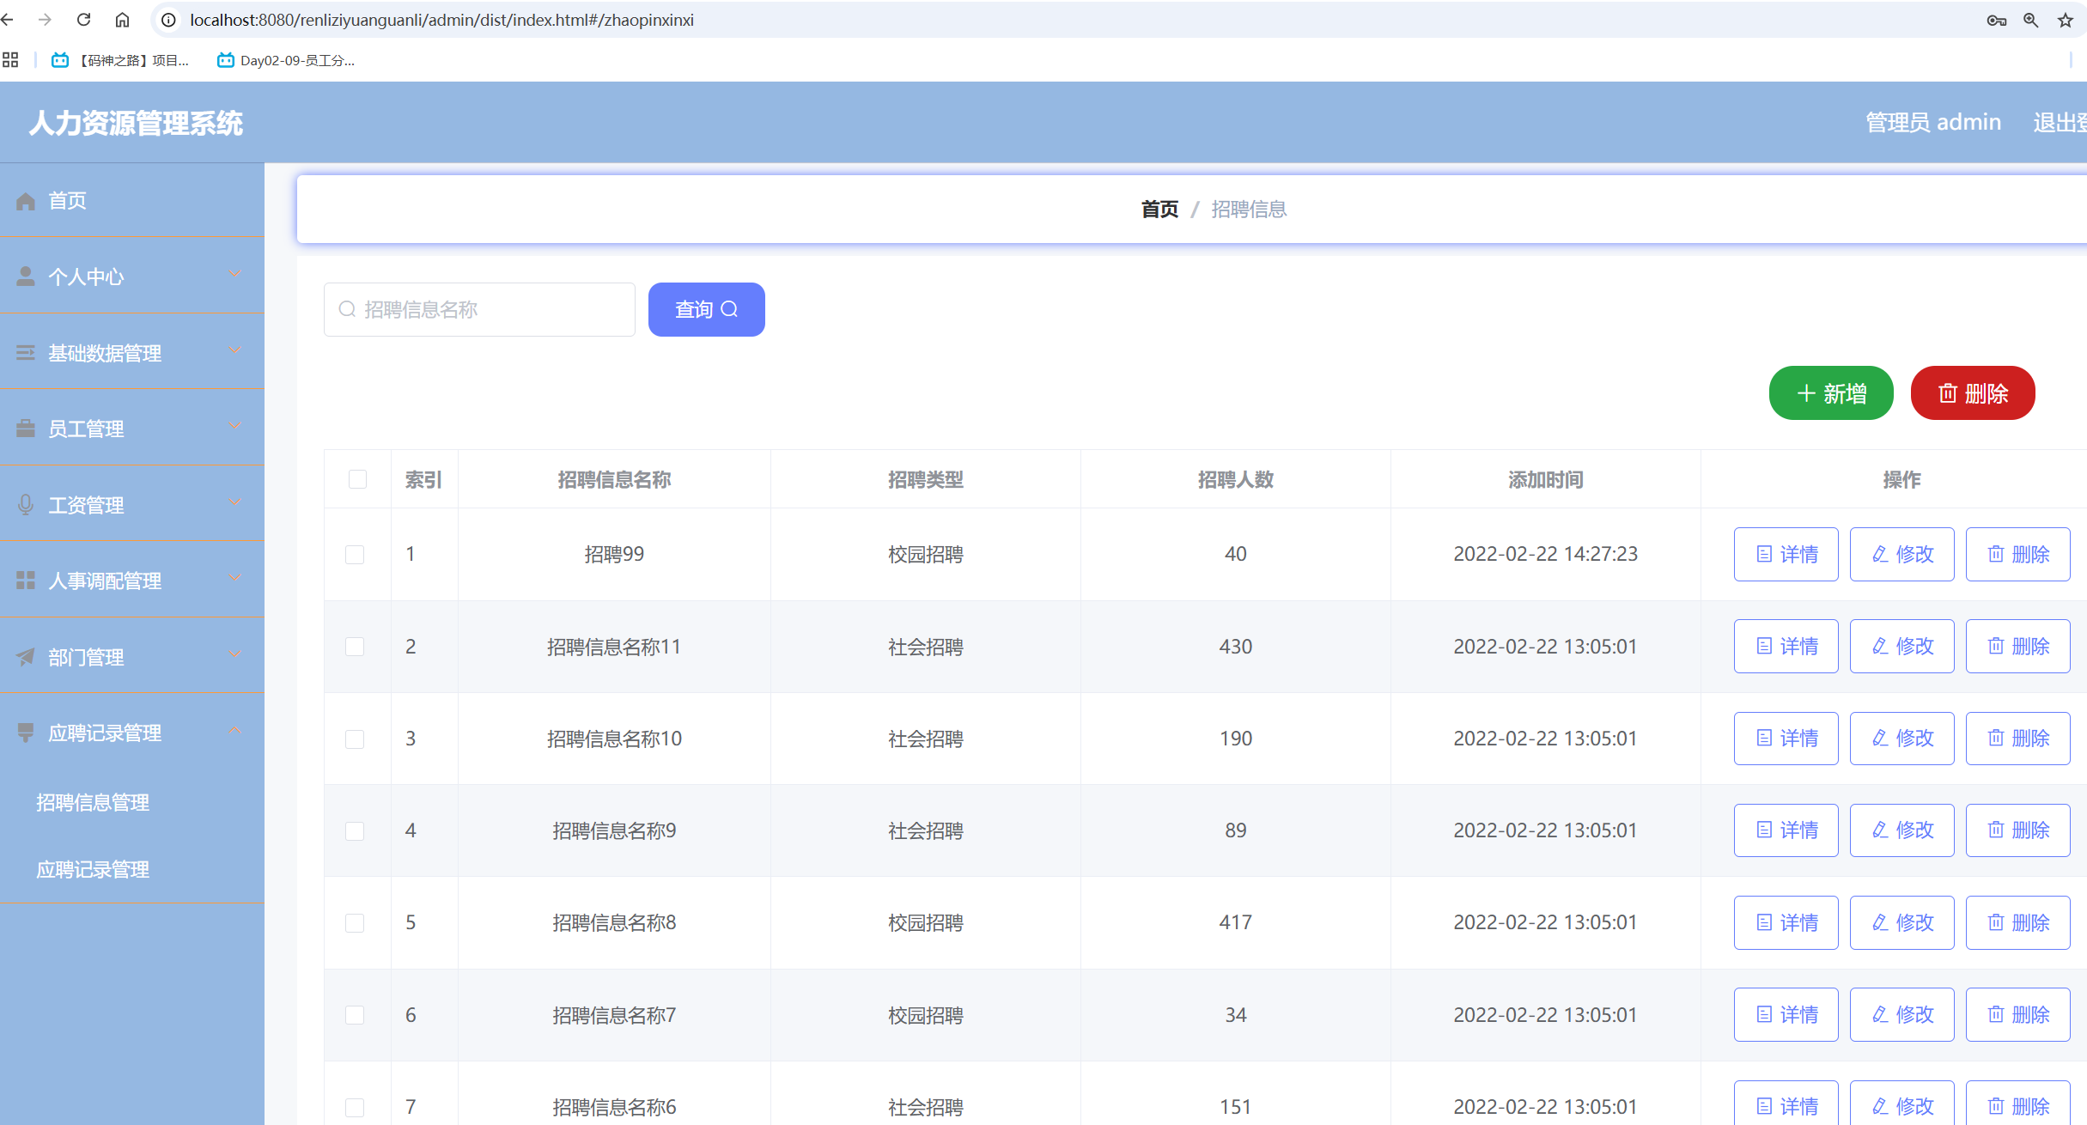Click the microphone icon beside 工资管理

point(26,505)
